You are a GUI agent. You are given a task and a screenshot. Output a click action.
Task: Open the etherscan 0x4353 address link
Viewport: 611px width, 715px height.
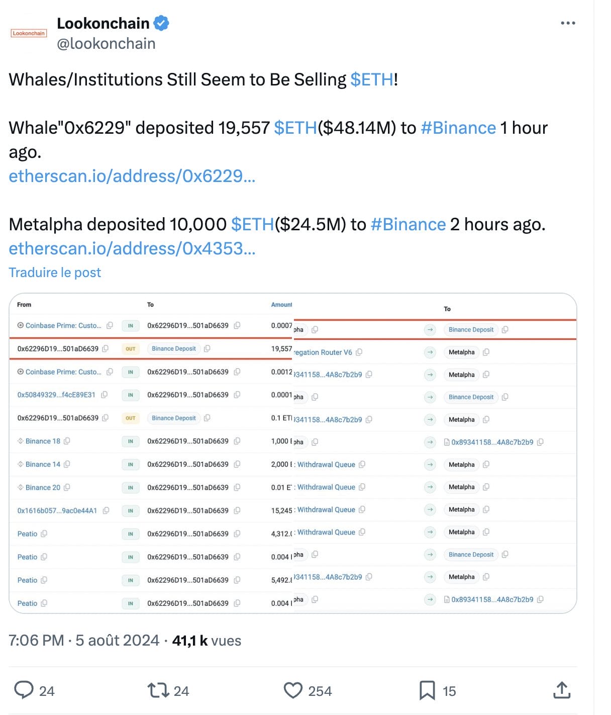coord(132,248)
